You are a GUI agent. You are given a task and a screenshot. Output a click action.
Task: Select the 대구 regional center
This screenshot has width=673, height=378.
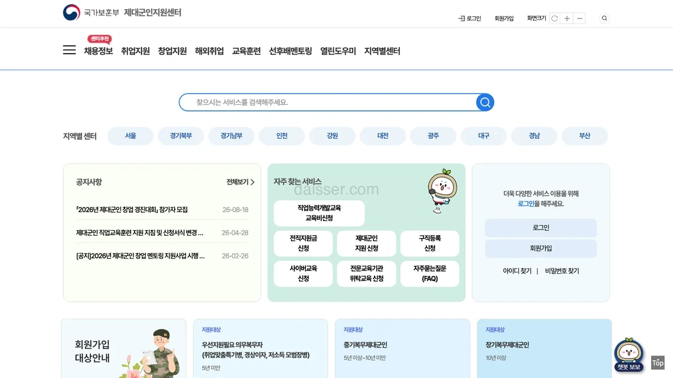pos(484,136)
